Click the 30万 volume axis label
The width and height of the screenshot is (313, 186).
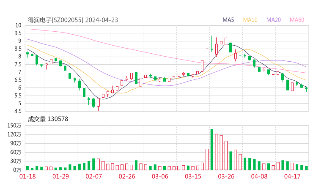16,161
